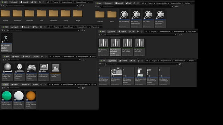Click Add in the Pickup browser
Screen dimensions: 223x125
tap(6, 84)
